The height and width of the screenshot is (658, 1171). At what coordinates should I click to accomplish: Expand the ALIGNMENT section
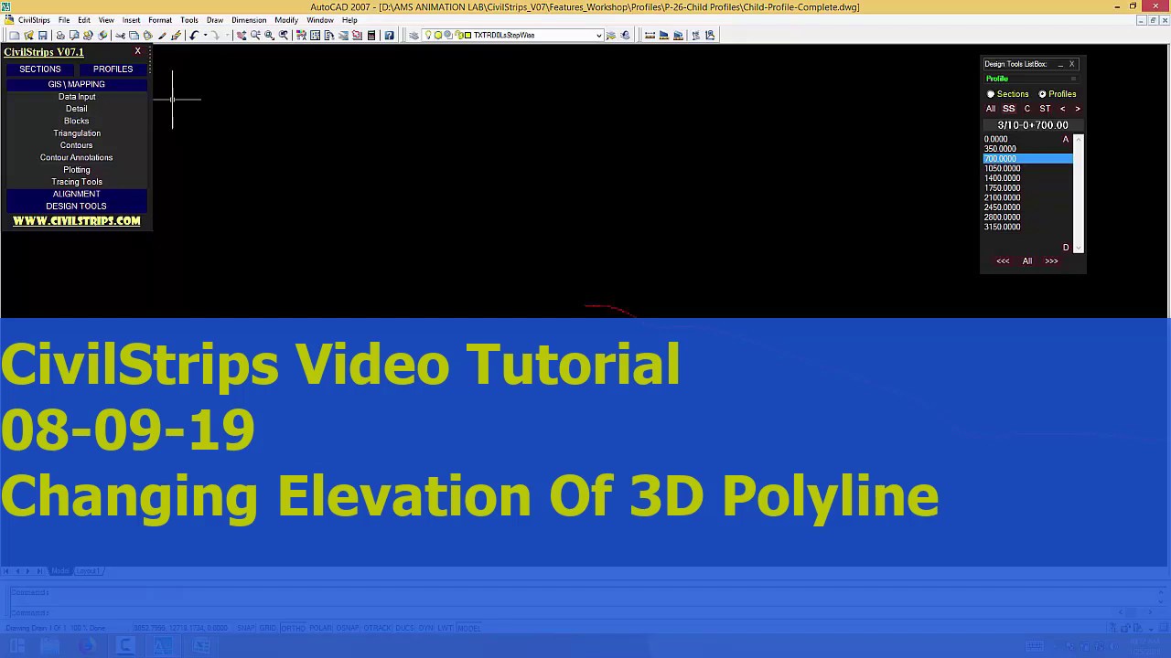[x=76, y=194]
